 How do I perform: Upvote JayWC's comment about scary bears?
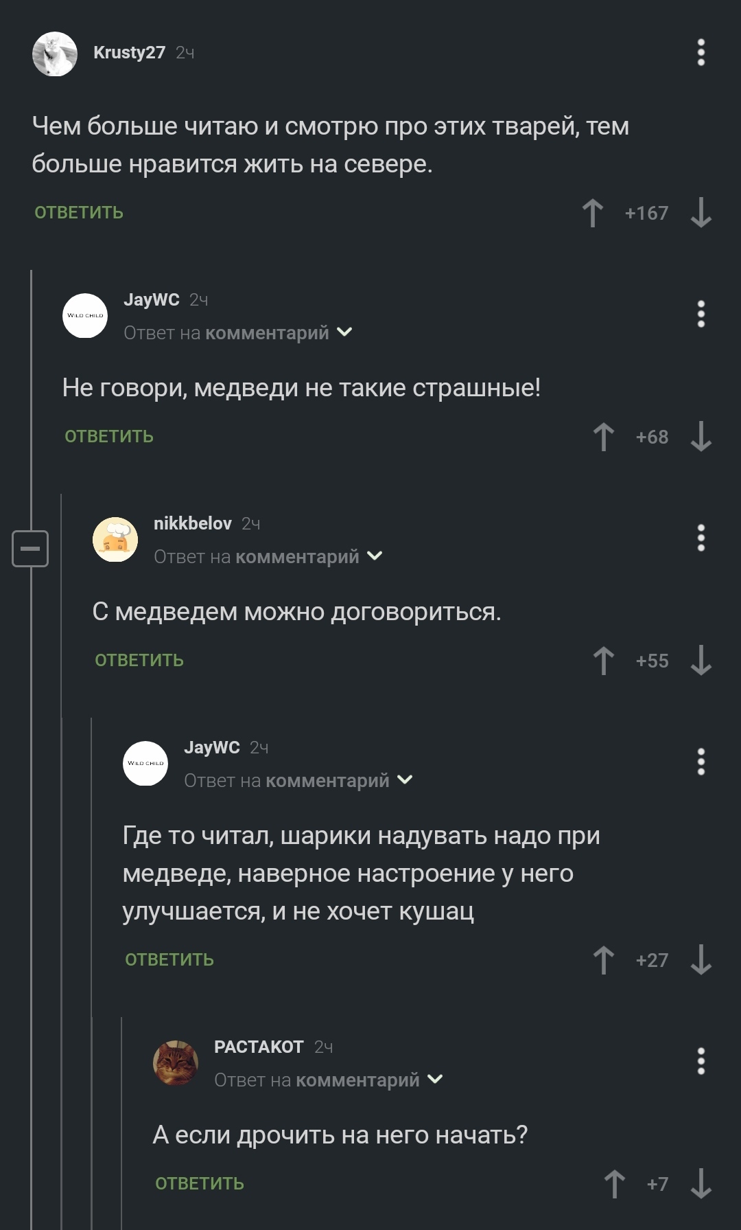point(604,437)
